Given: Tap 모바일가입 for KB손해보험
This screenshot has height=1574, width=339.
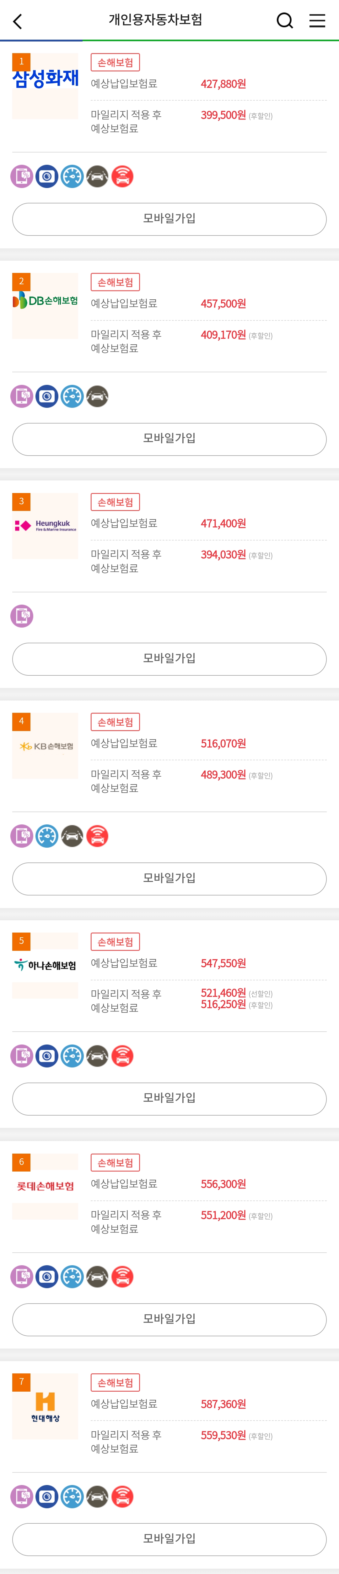Looking at the screenshot, I should pyautogui.click(x=169, y=879).
